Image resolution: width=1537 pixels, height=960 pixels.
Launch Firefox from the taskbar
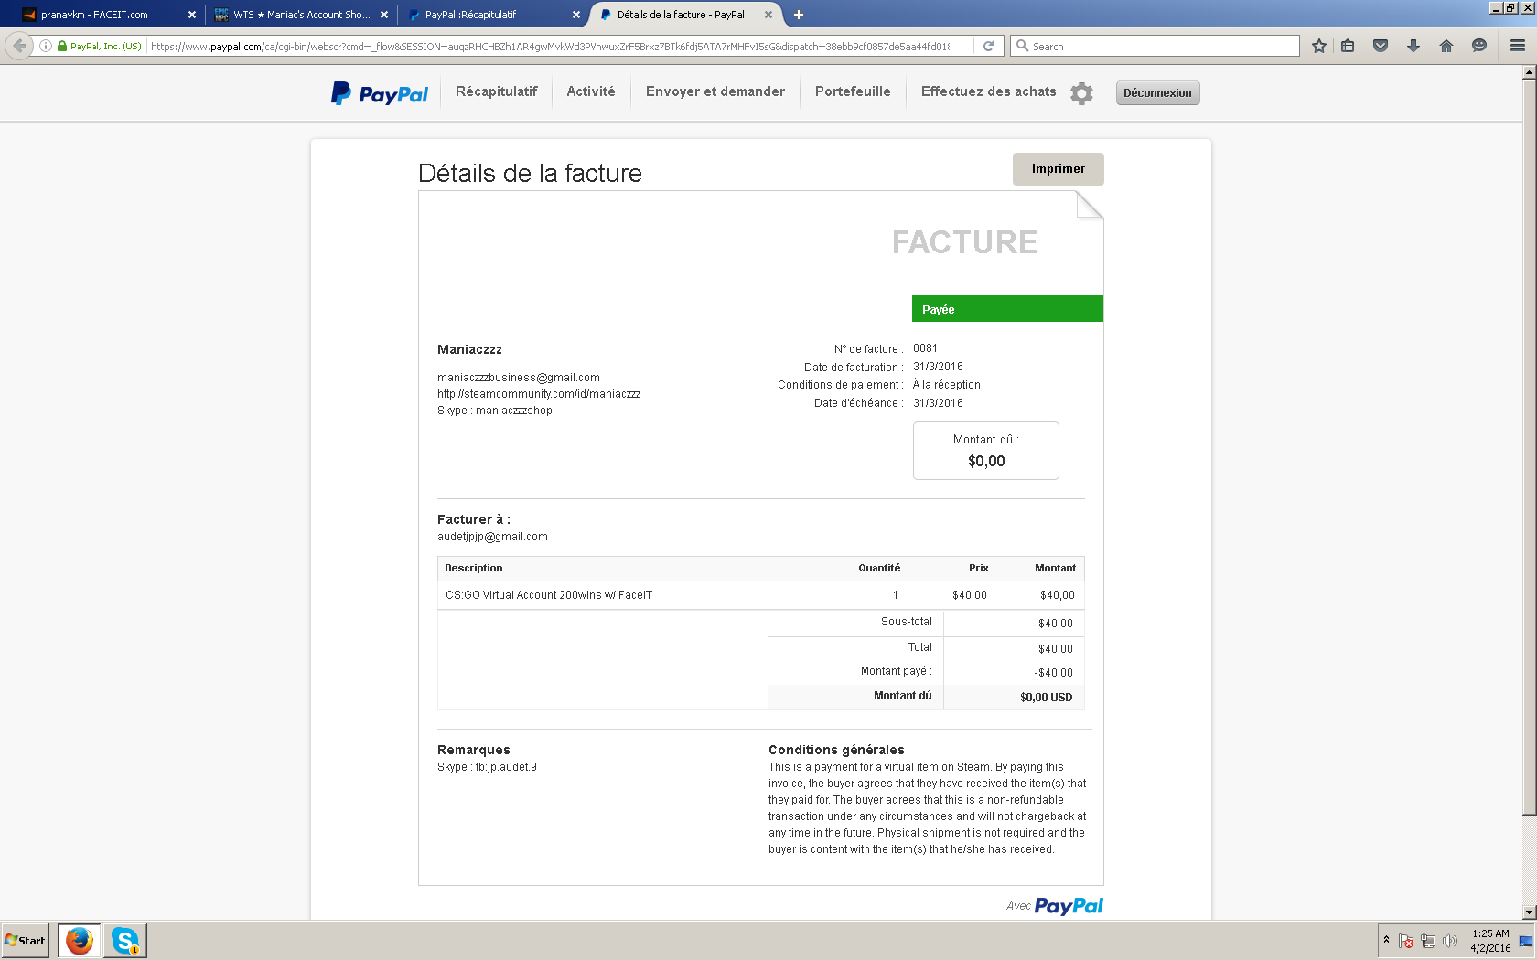click(x=80, y=940)
